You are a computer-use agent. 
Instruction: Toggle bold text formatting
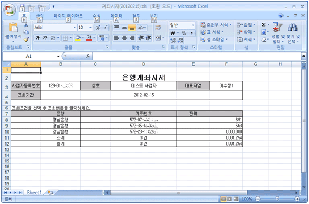pyautogui.click(x=37, y=37)
